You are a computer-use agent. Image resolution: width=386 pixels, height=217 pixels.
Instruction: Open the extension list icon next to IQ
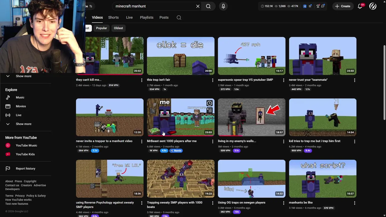tap(310, 6)
